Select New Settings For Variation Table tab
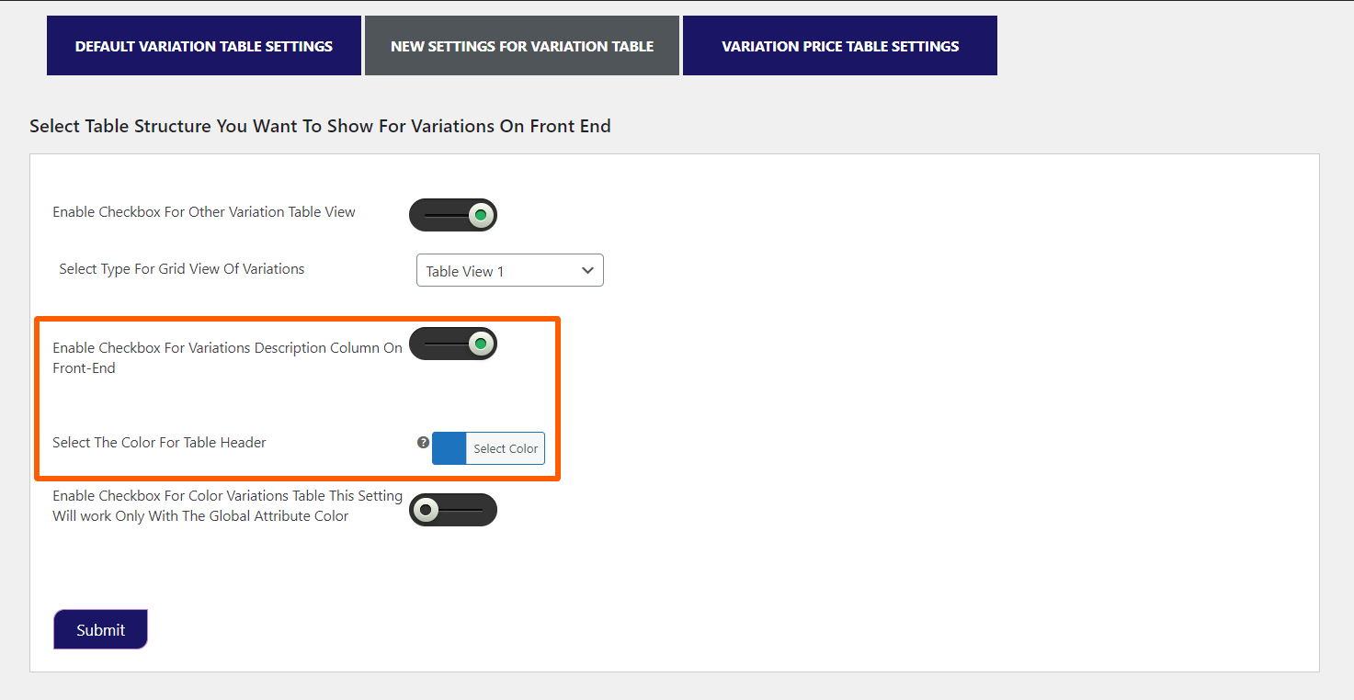This screenshot has height=700, width=1354. [522, 46]
